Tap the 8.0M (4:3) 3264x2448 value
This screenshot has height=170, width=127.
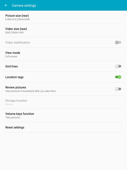(x=17, y=19)
